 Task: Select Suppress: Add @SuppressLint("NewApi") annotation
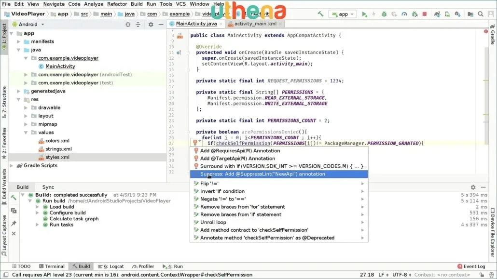tap(279, 174)
